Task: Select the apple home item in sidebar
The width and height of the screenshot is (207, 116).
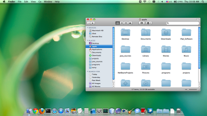Action: click(99, 46)
